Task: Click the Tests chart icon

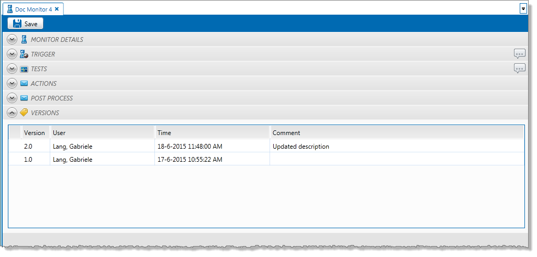Action: [24, 69]
